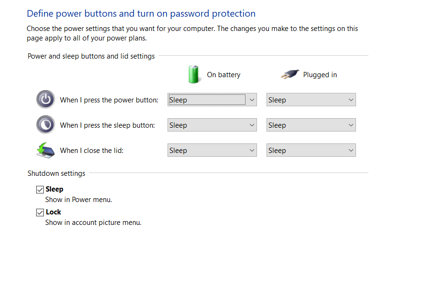
Task: Click the power button icon
Action: (x=45, y=100)
